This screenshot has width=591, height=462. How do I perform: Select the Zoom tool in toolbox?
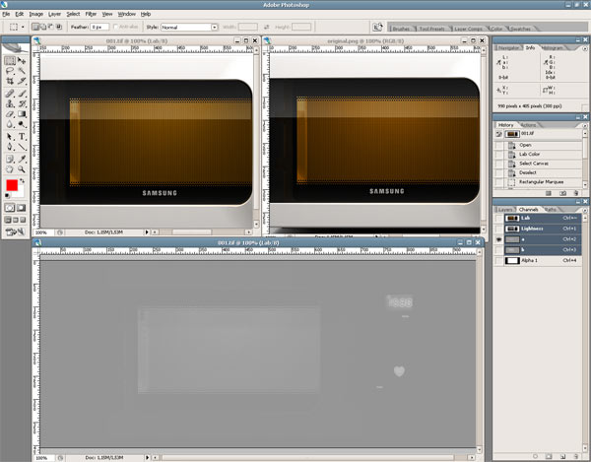click(x=22, y=168)
